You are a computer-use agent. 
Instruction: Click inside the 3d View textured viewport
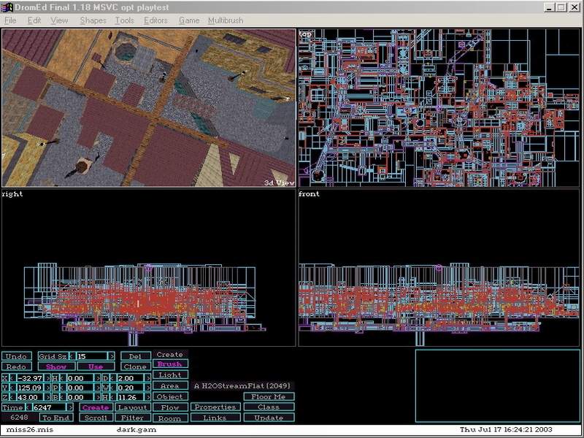tap(149, 108)
